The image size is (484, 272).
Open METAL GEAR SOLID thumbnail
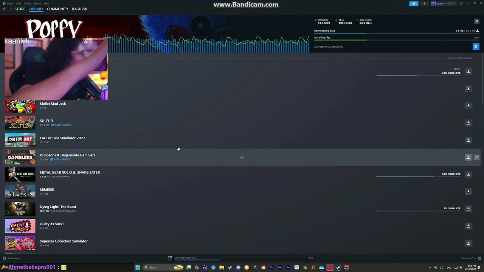pos(20,175)
